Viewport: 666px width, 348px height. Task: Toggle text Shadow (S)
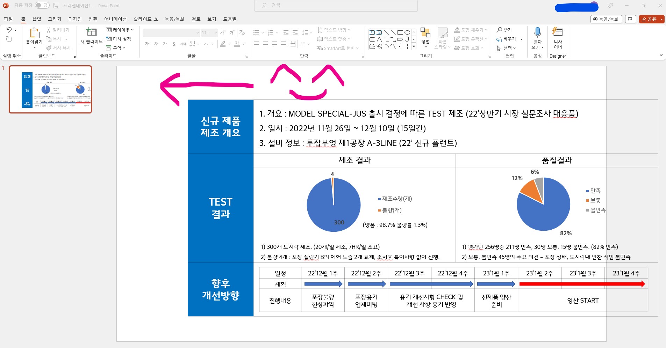click(174, 44)
